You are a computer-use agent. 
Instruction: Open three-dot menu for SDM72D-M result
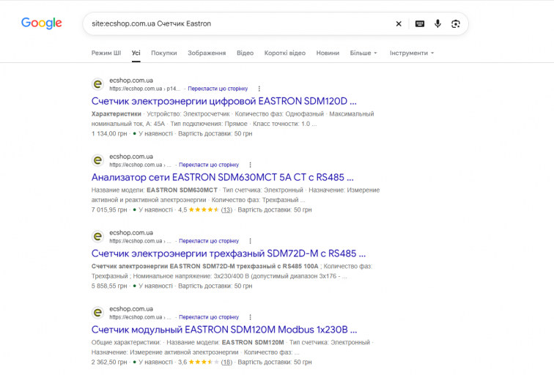250,241
